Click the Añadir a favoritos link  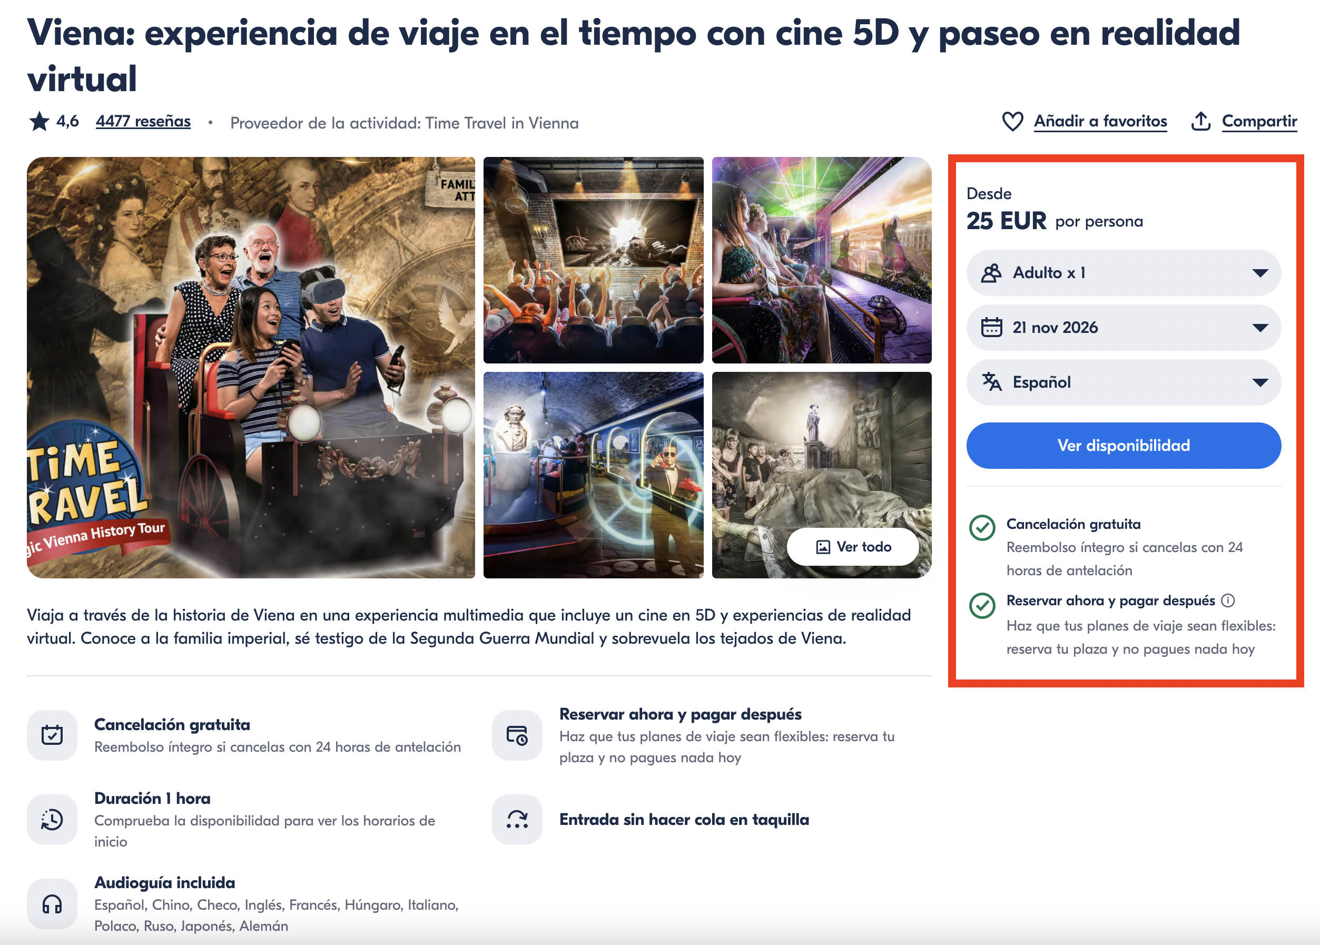(x=1100, y=121)
